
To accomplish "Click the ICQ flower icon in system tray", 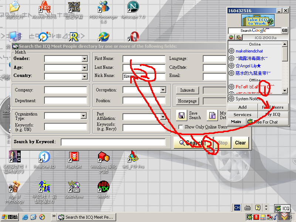I will (x=249, y=217).
